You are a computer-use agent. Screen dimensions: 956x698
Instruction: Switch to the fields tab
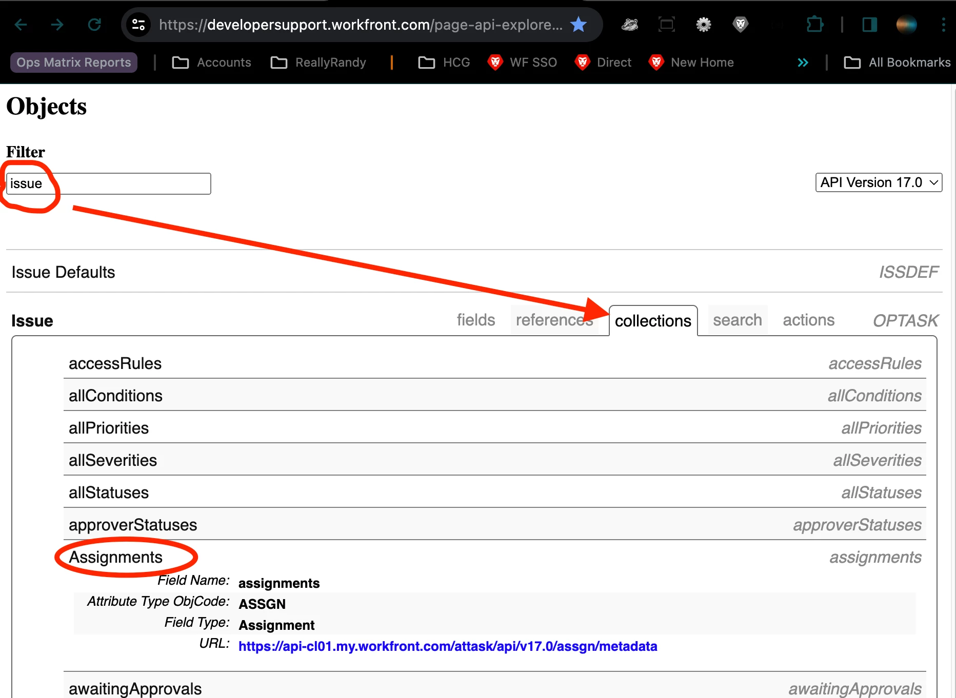476,320
